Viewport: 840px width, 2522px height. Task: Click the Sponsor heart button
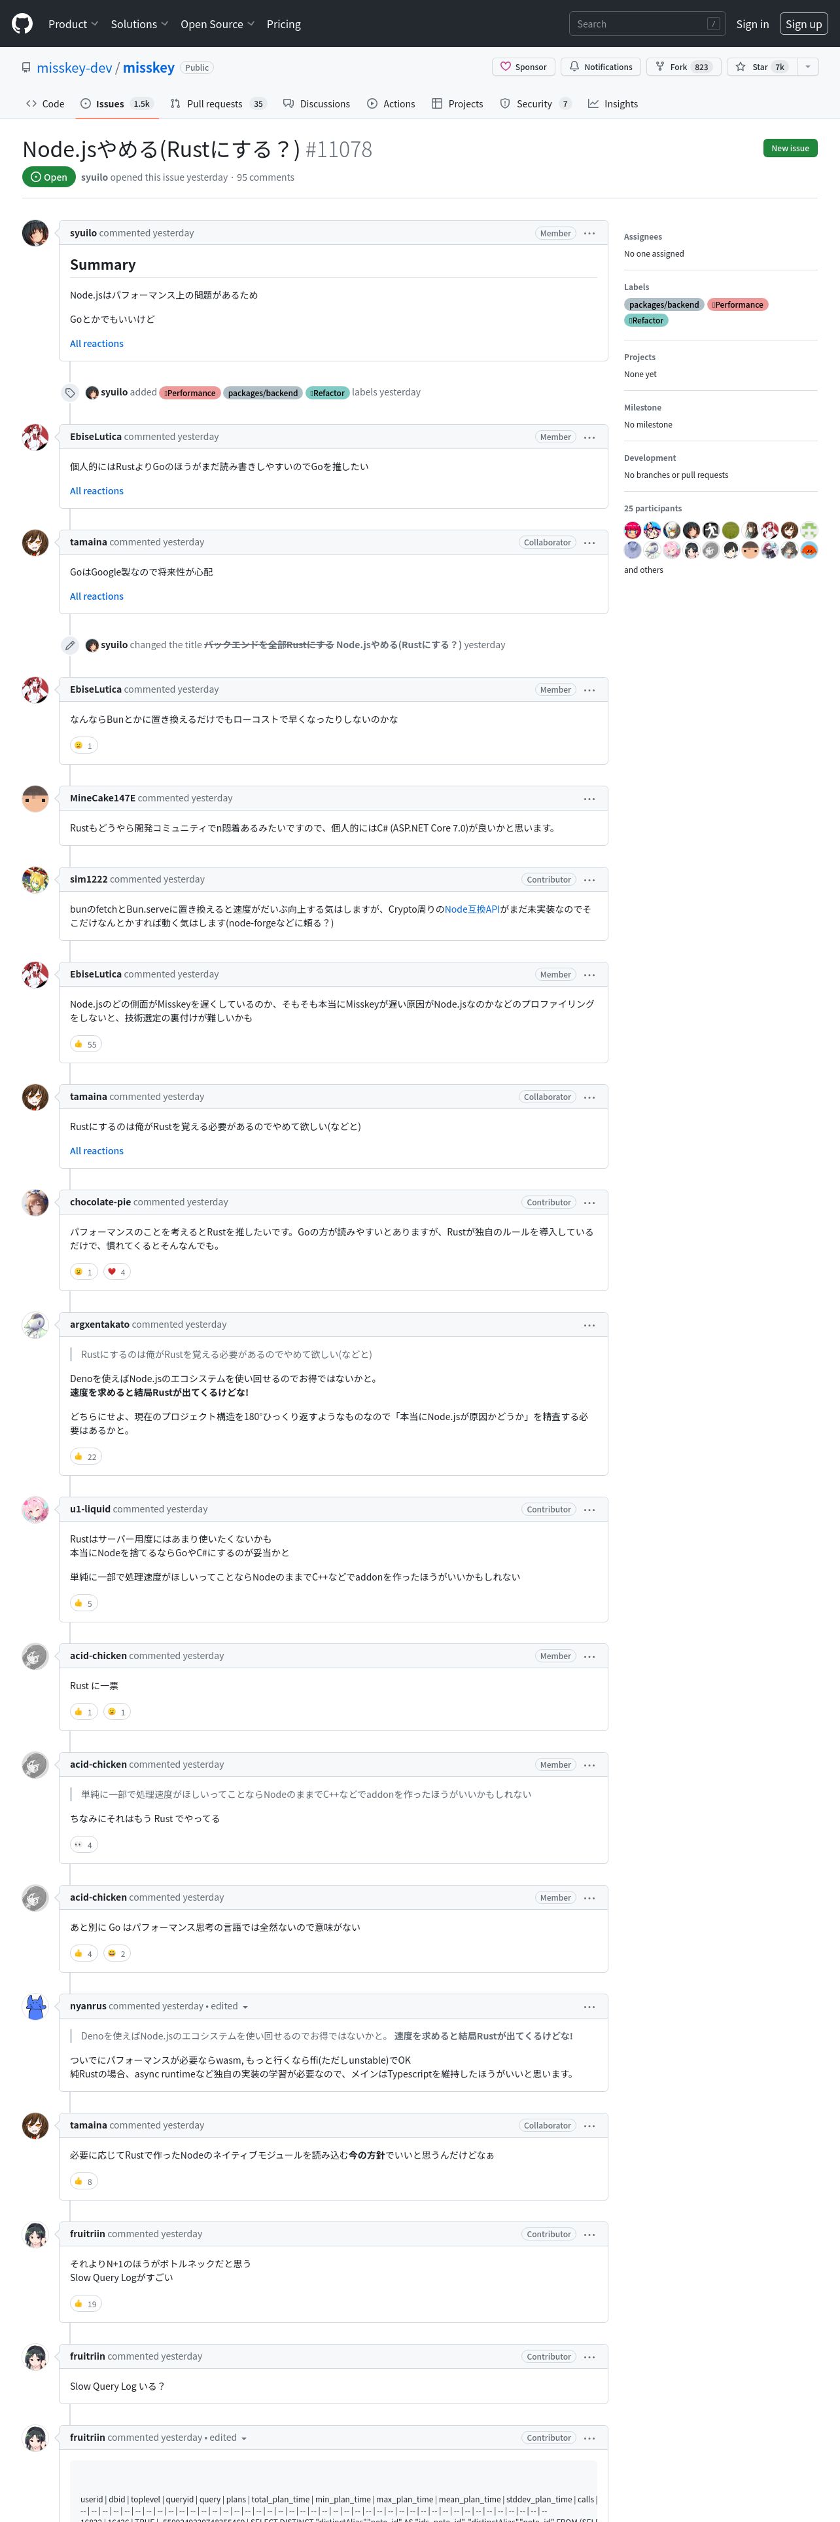pyautogui.click(x=523, y=67)
